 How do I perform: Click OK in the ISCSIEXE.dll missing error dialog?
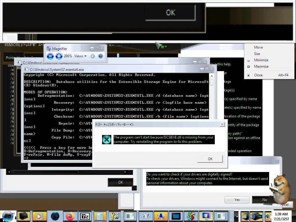point(210,159)
